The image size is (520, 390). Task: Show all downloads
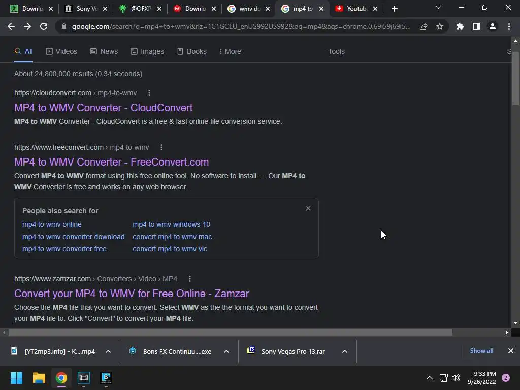(481, 351)
